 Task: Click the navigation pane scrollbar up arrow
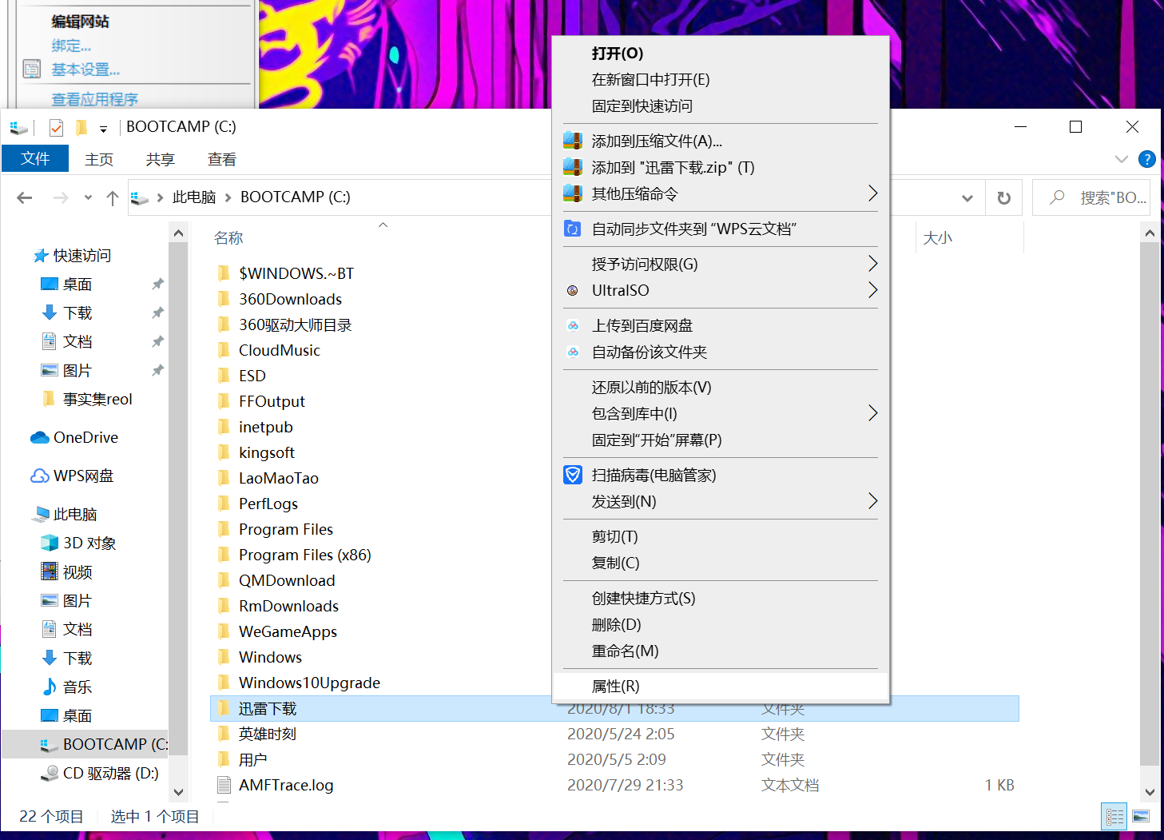pyautogui.click(x=179, y=233)
